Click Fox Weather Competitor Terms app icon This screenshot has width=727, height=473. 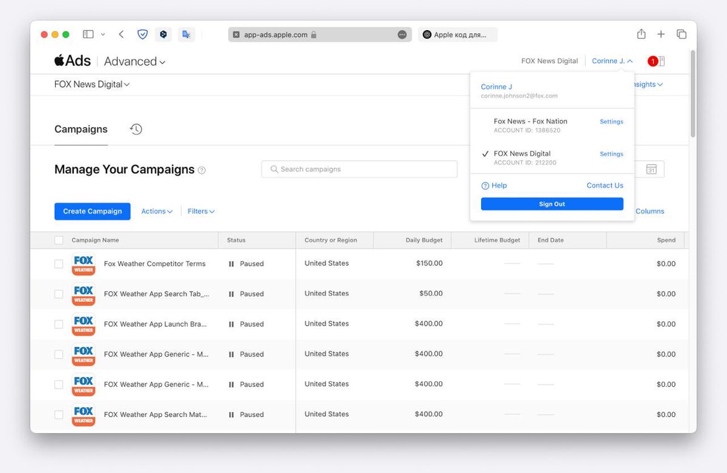point(84,264)
